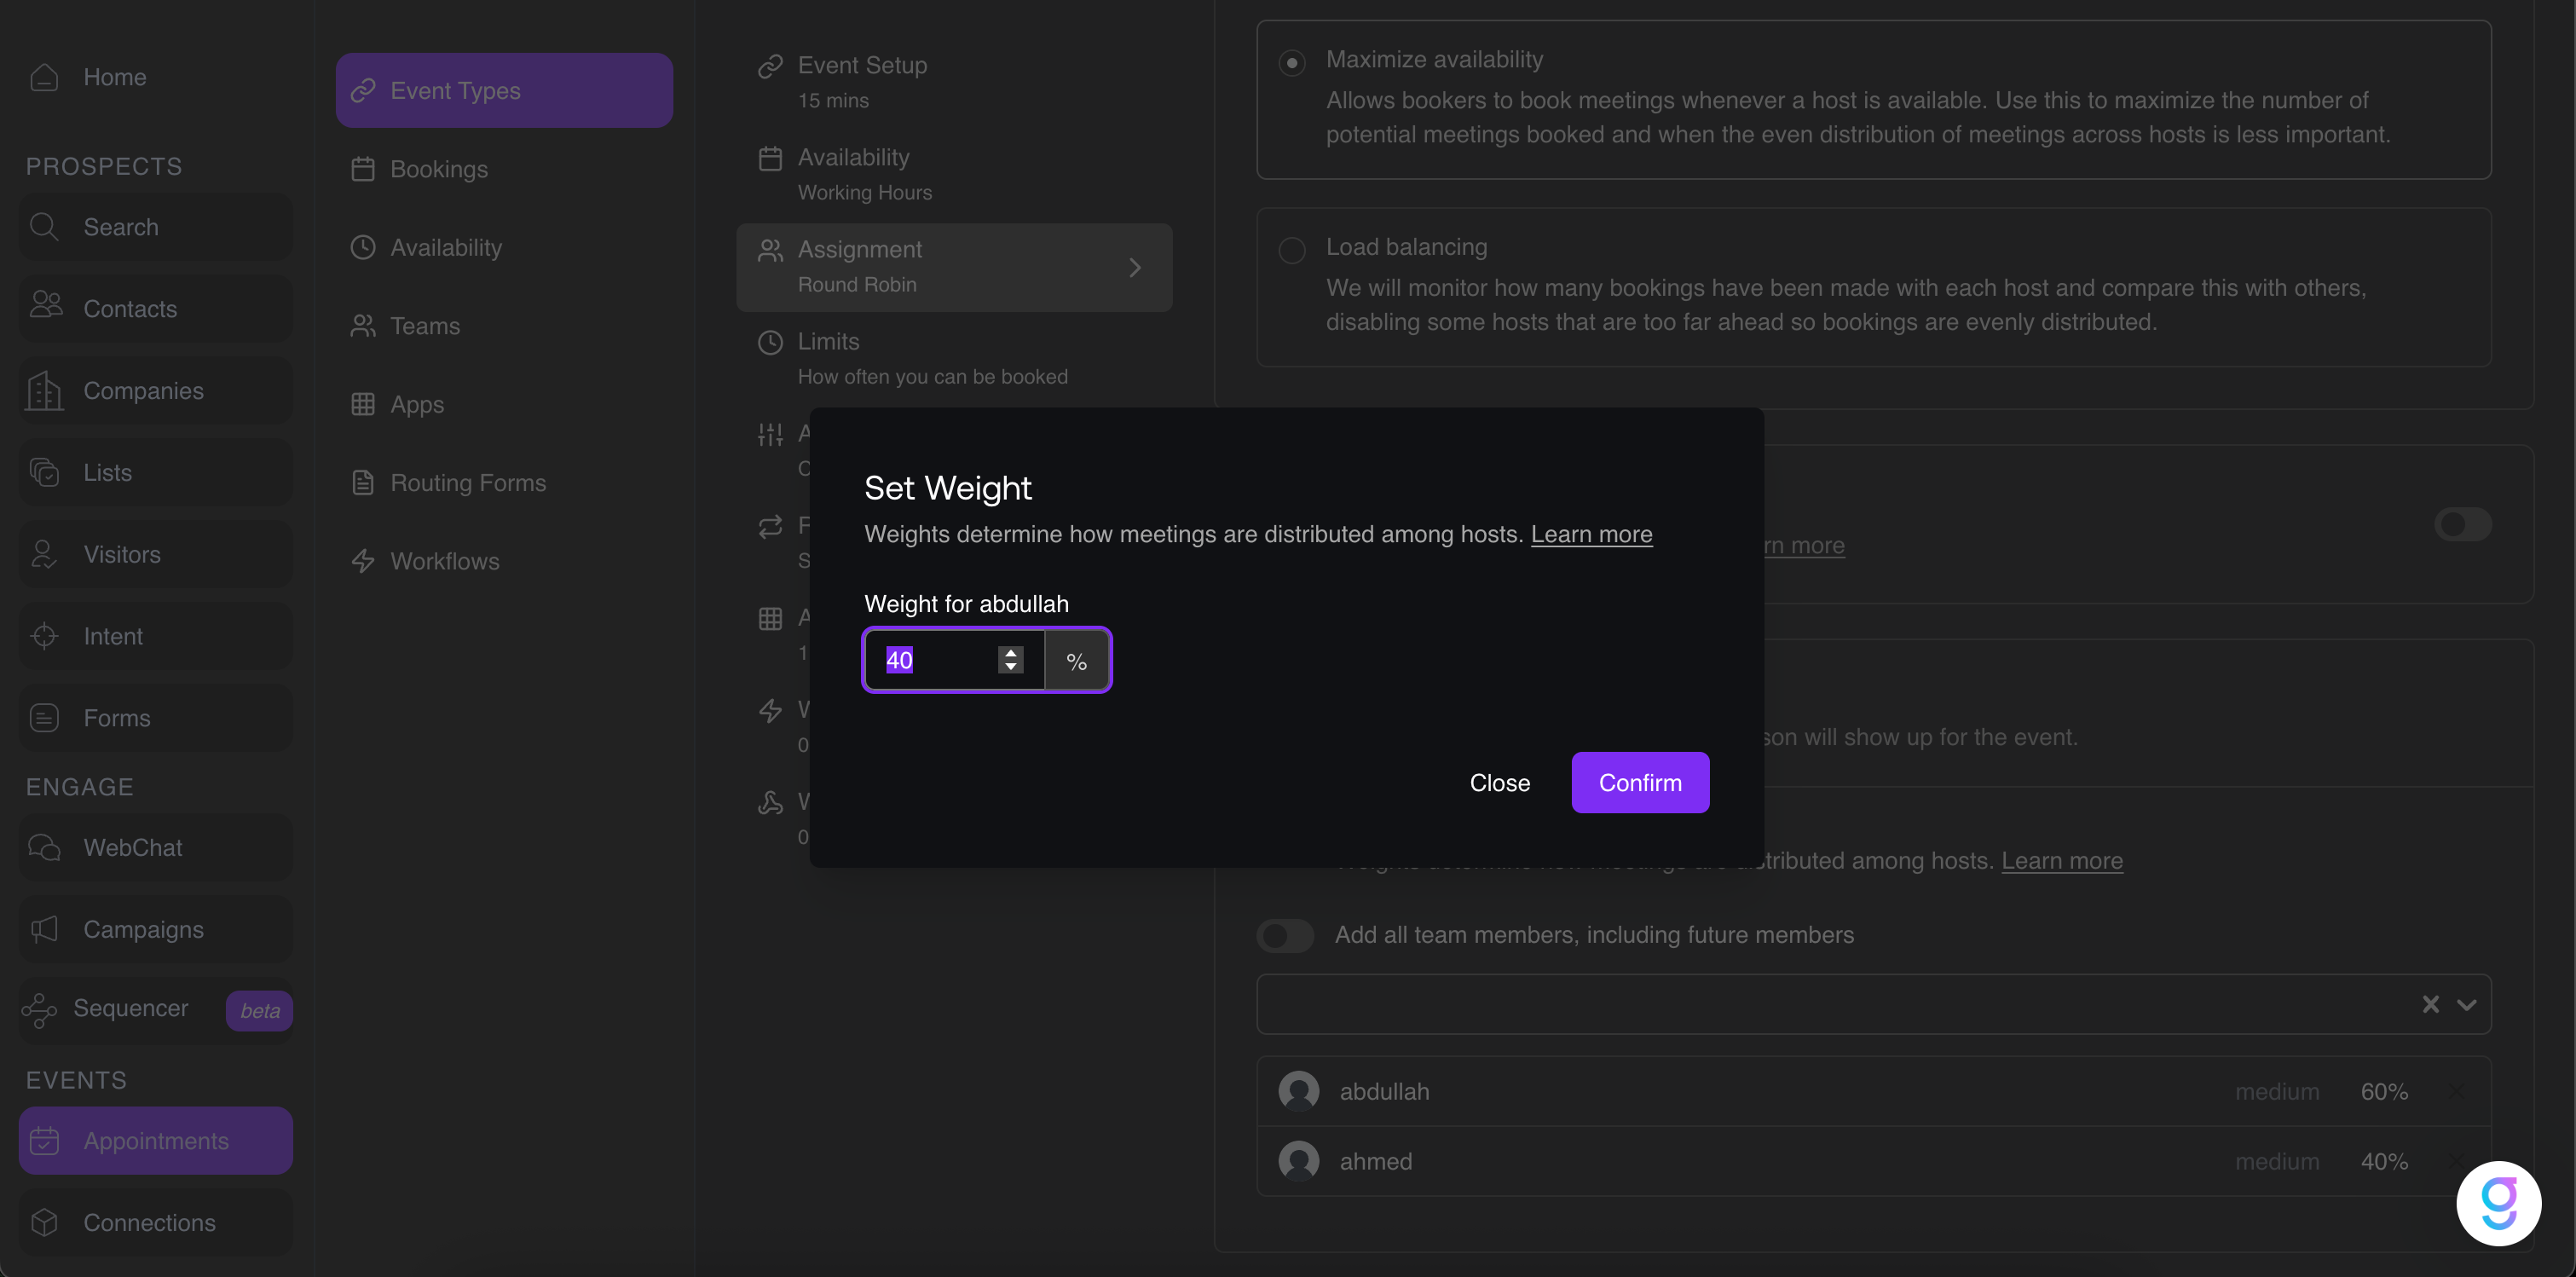Toggle Add all team members switch
The width and height of the screenshot is (2576, 1277).
1285,936
